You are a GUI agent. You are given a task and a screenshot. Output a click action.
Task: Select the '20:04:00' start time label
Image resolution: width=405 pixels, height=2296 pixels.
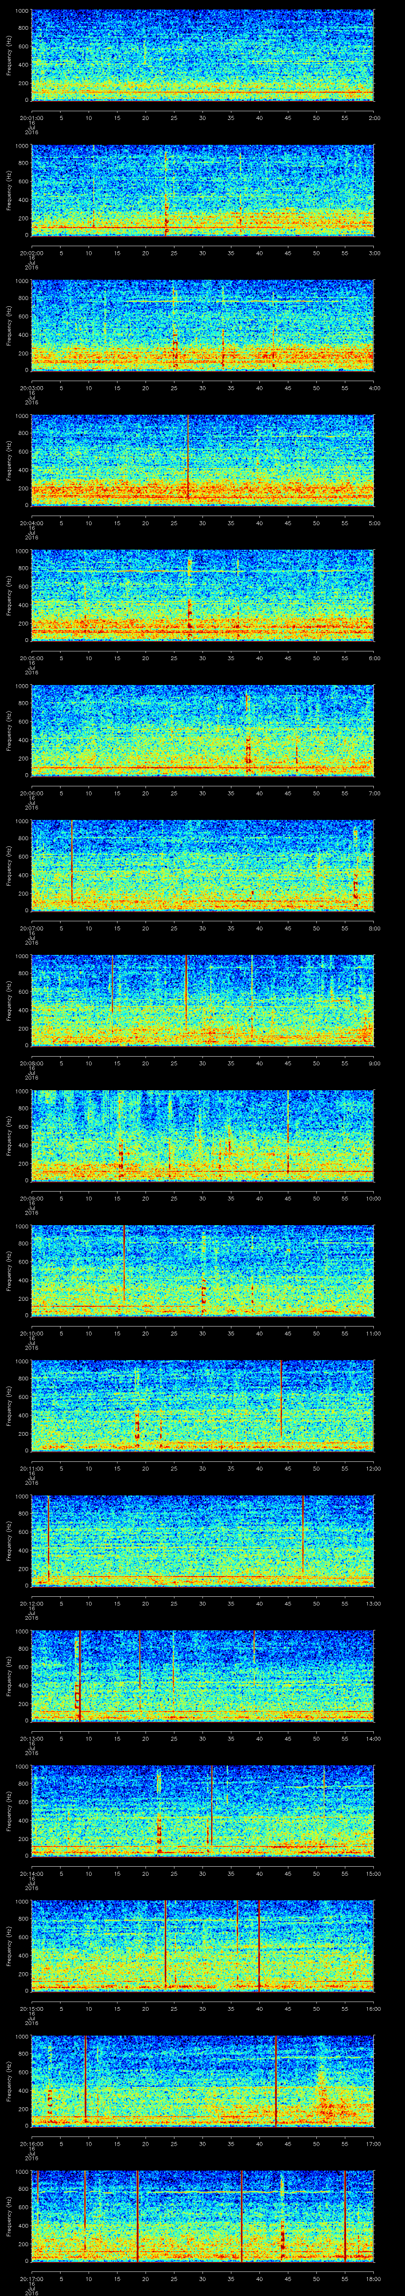31,523
